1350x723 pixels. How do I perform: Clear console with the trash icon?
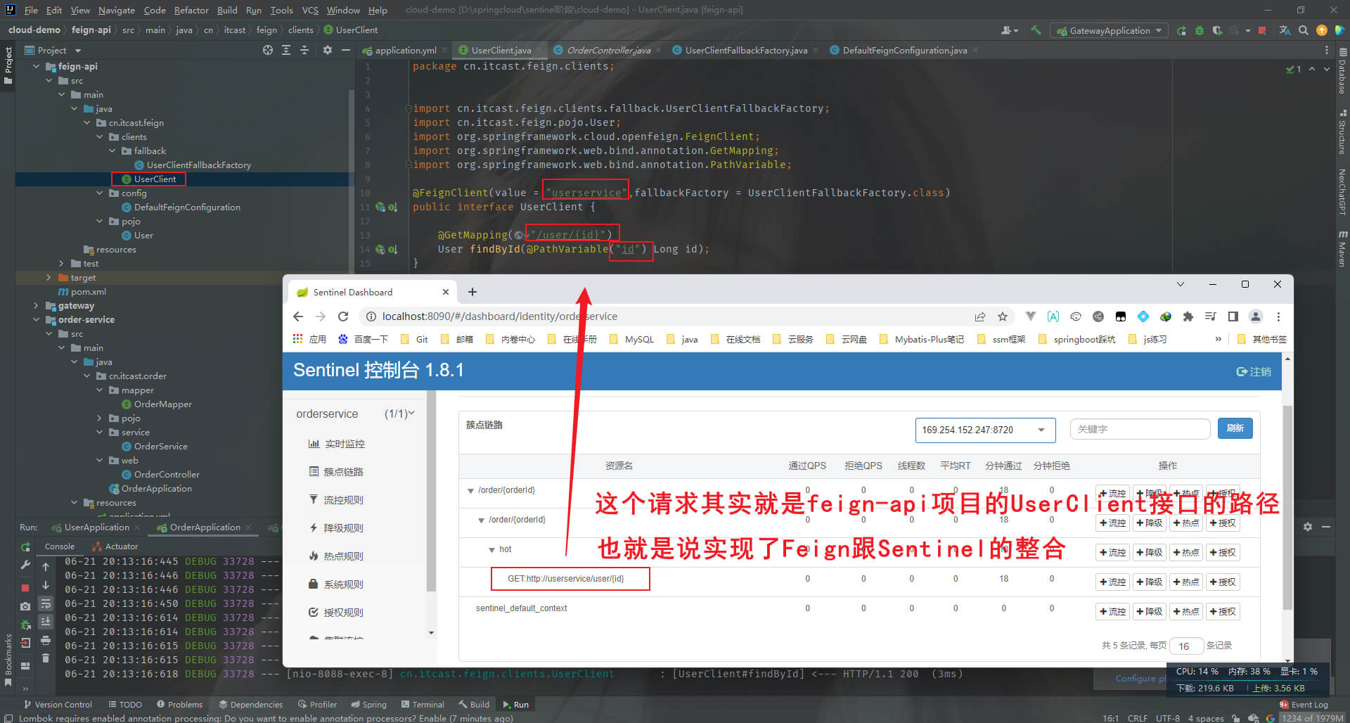click(46, 658)
